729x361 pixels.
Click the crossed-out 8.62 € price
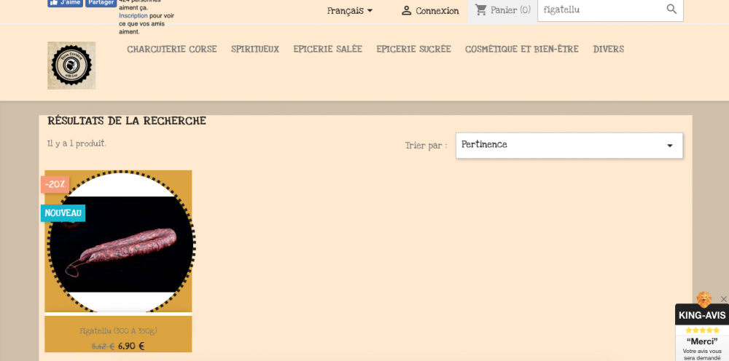tap(103, 346)
